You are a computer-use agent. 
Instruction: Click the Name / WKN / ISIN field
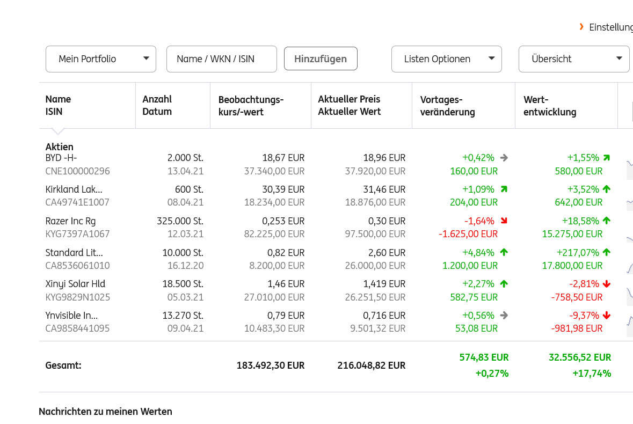[x=222, y=59]
